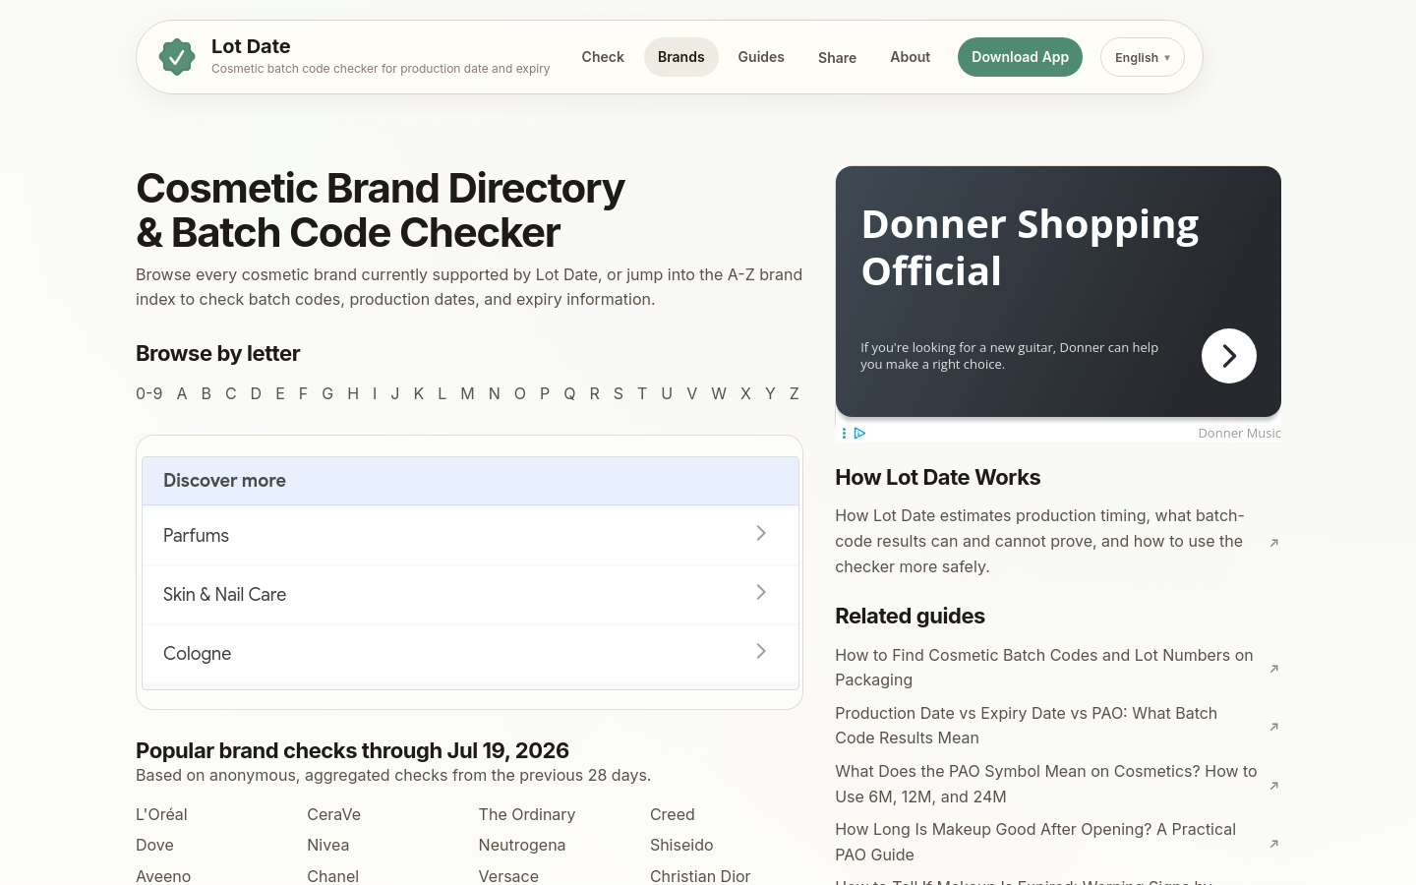Jump to letter C brands
This screenshot has height=885, width=1416.
pos(231,393)
